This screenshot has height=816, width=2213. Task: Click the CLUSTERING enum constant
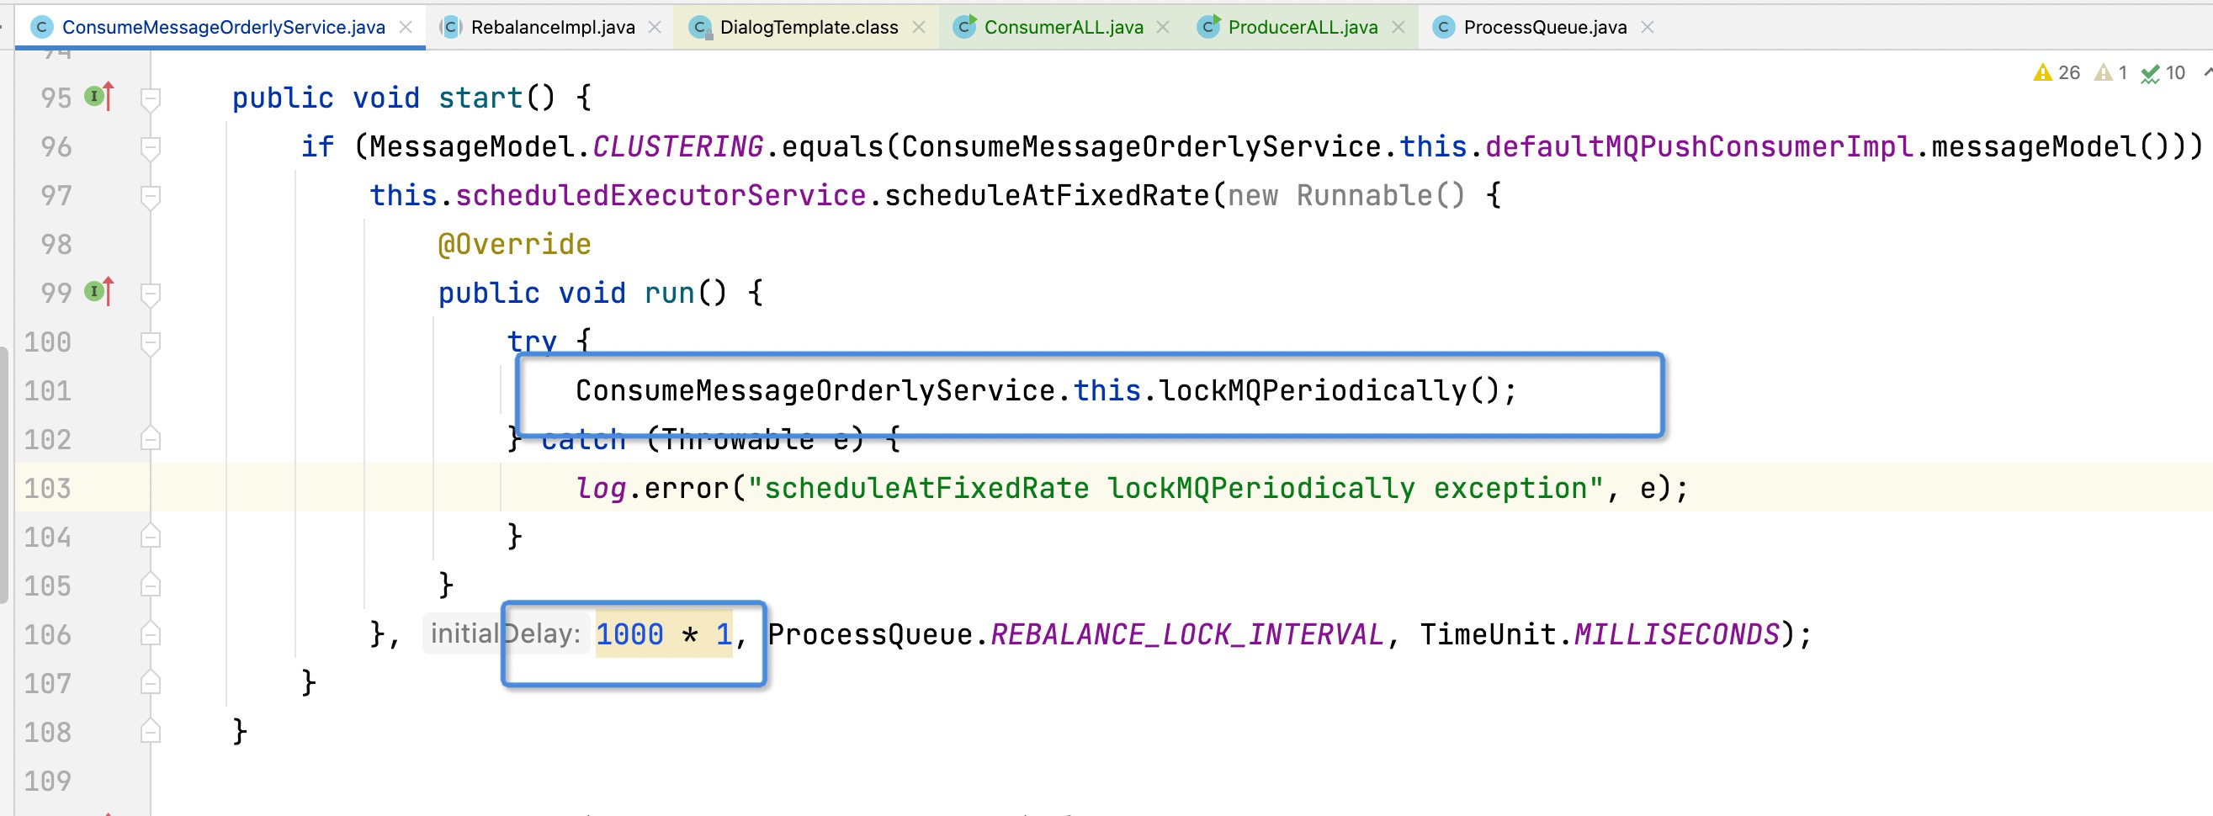point(677,147)
